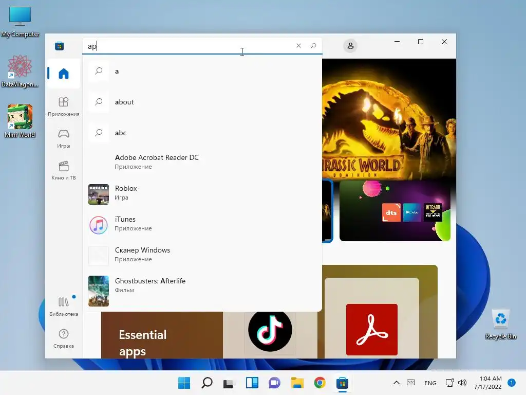Open the Home tab in Store sidebar
The height and width of the screenshot is (395, 526).
(x=63, y=73)
